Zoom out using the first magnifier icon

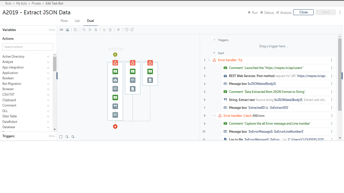point(67,137)
